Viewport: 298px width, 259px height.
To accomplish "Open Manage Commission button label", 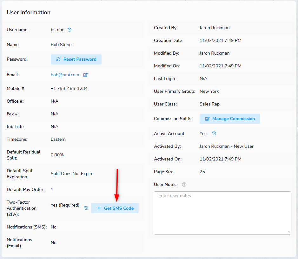I will 234,119.
